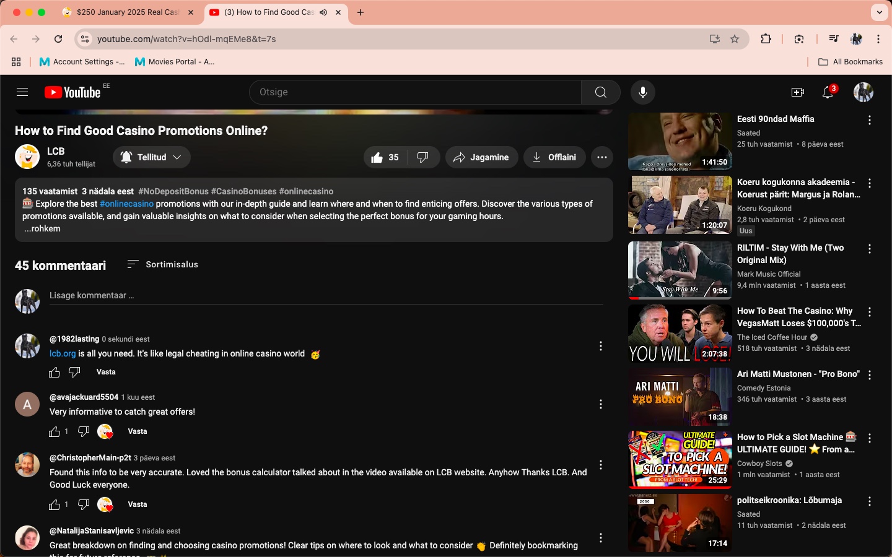
Task: Open the lcb.org link in comment
Action: tap(63, 353)
